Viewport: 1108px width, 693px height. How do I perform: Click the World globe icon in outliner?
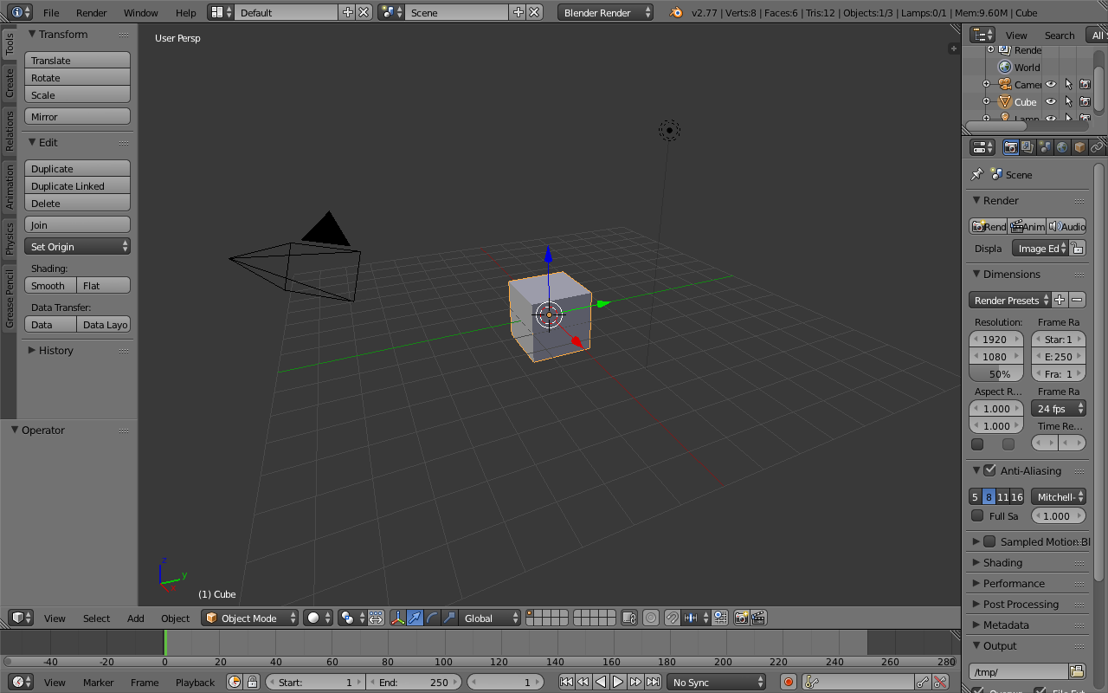(x=1005, y=67)
